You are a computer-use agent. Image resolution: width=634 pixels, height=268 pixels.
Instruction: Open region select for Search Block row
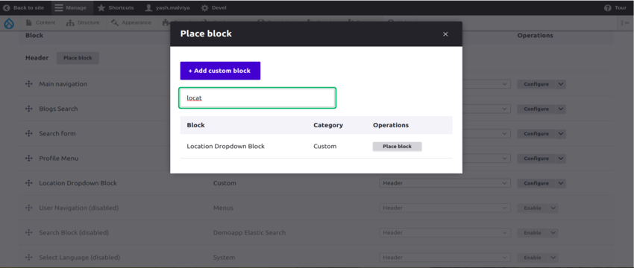(x=445, y=233)
